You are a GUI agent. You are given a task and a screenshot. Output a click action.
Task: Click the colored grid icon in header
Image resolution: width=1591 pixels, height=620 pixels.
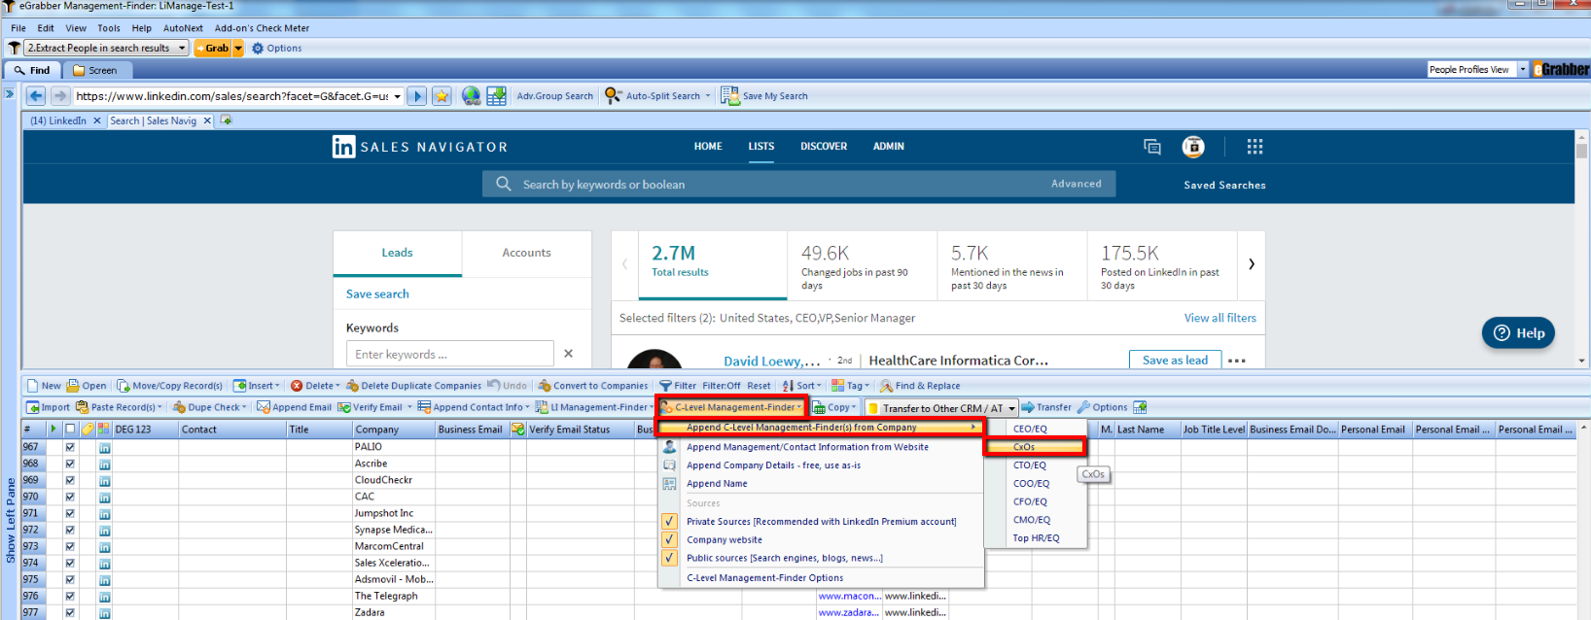[104, 430]
